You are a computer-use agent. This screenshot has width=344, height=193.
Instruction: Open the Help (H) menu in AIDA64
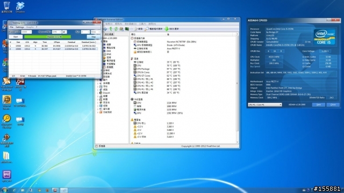tap(152, 24)
